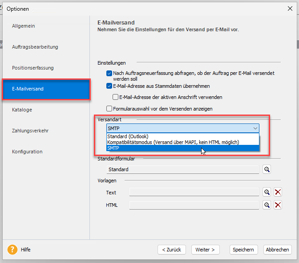Browse HTML template with magnifier icon

(267, 205)
